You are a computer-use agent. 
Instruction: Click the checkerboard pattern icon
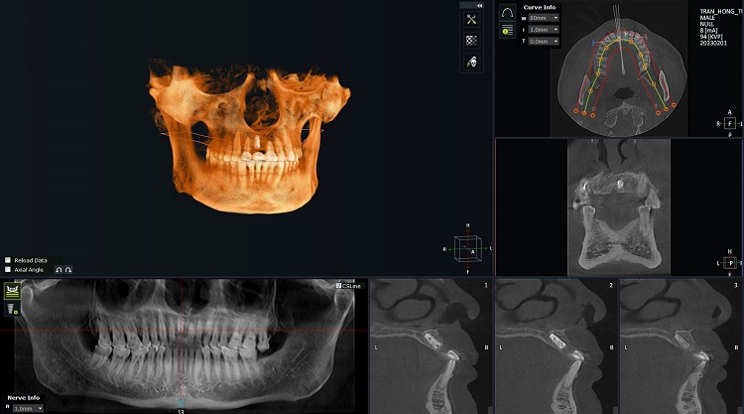click(x=471, y=41)
